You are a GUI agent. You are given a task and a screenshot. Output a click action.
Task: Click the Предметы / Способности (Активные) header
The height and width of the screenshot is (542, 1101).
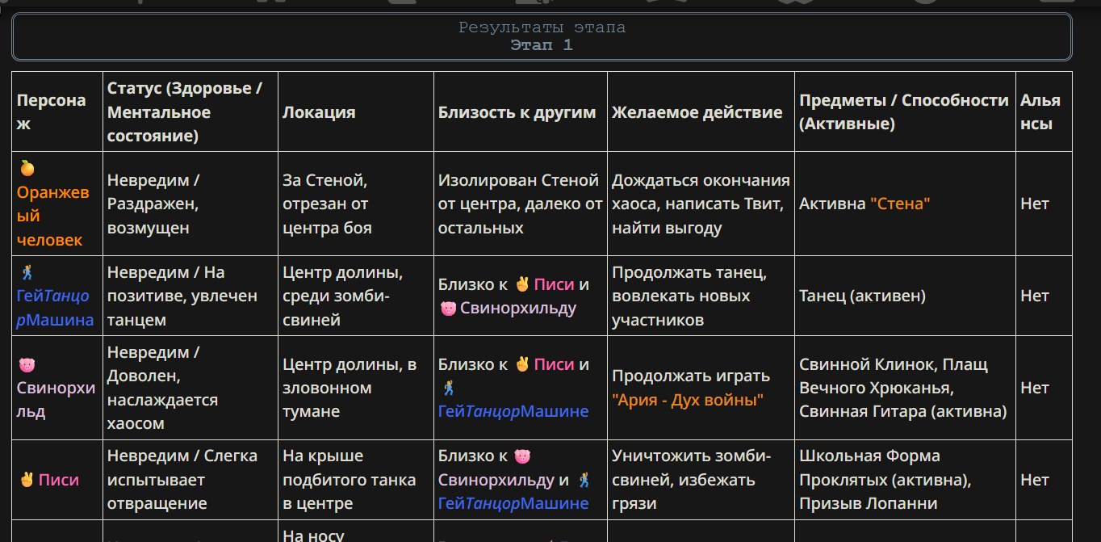[x=905, y=111]
